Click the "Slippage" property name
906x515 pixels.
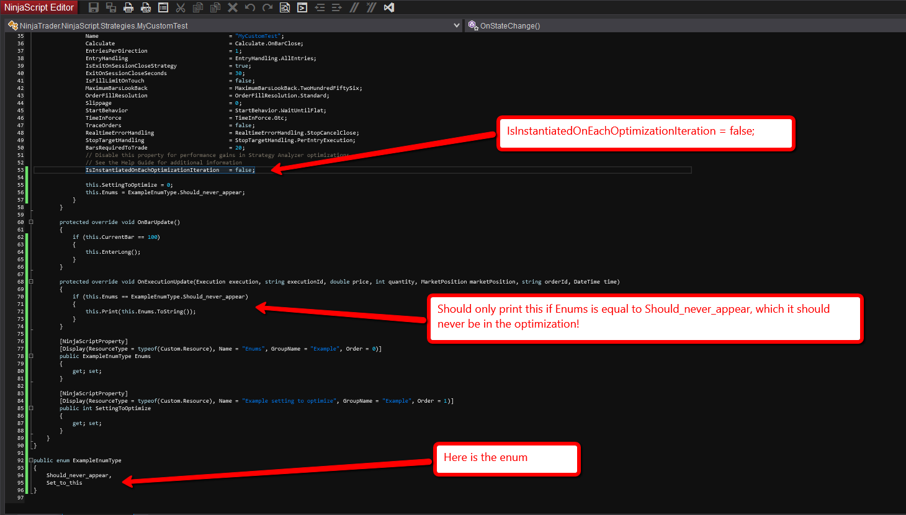coord(99,103)
